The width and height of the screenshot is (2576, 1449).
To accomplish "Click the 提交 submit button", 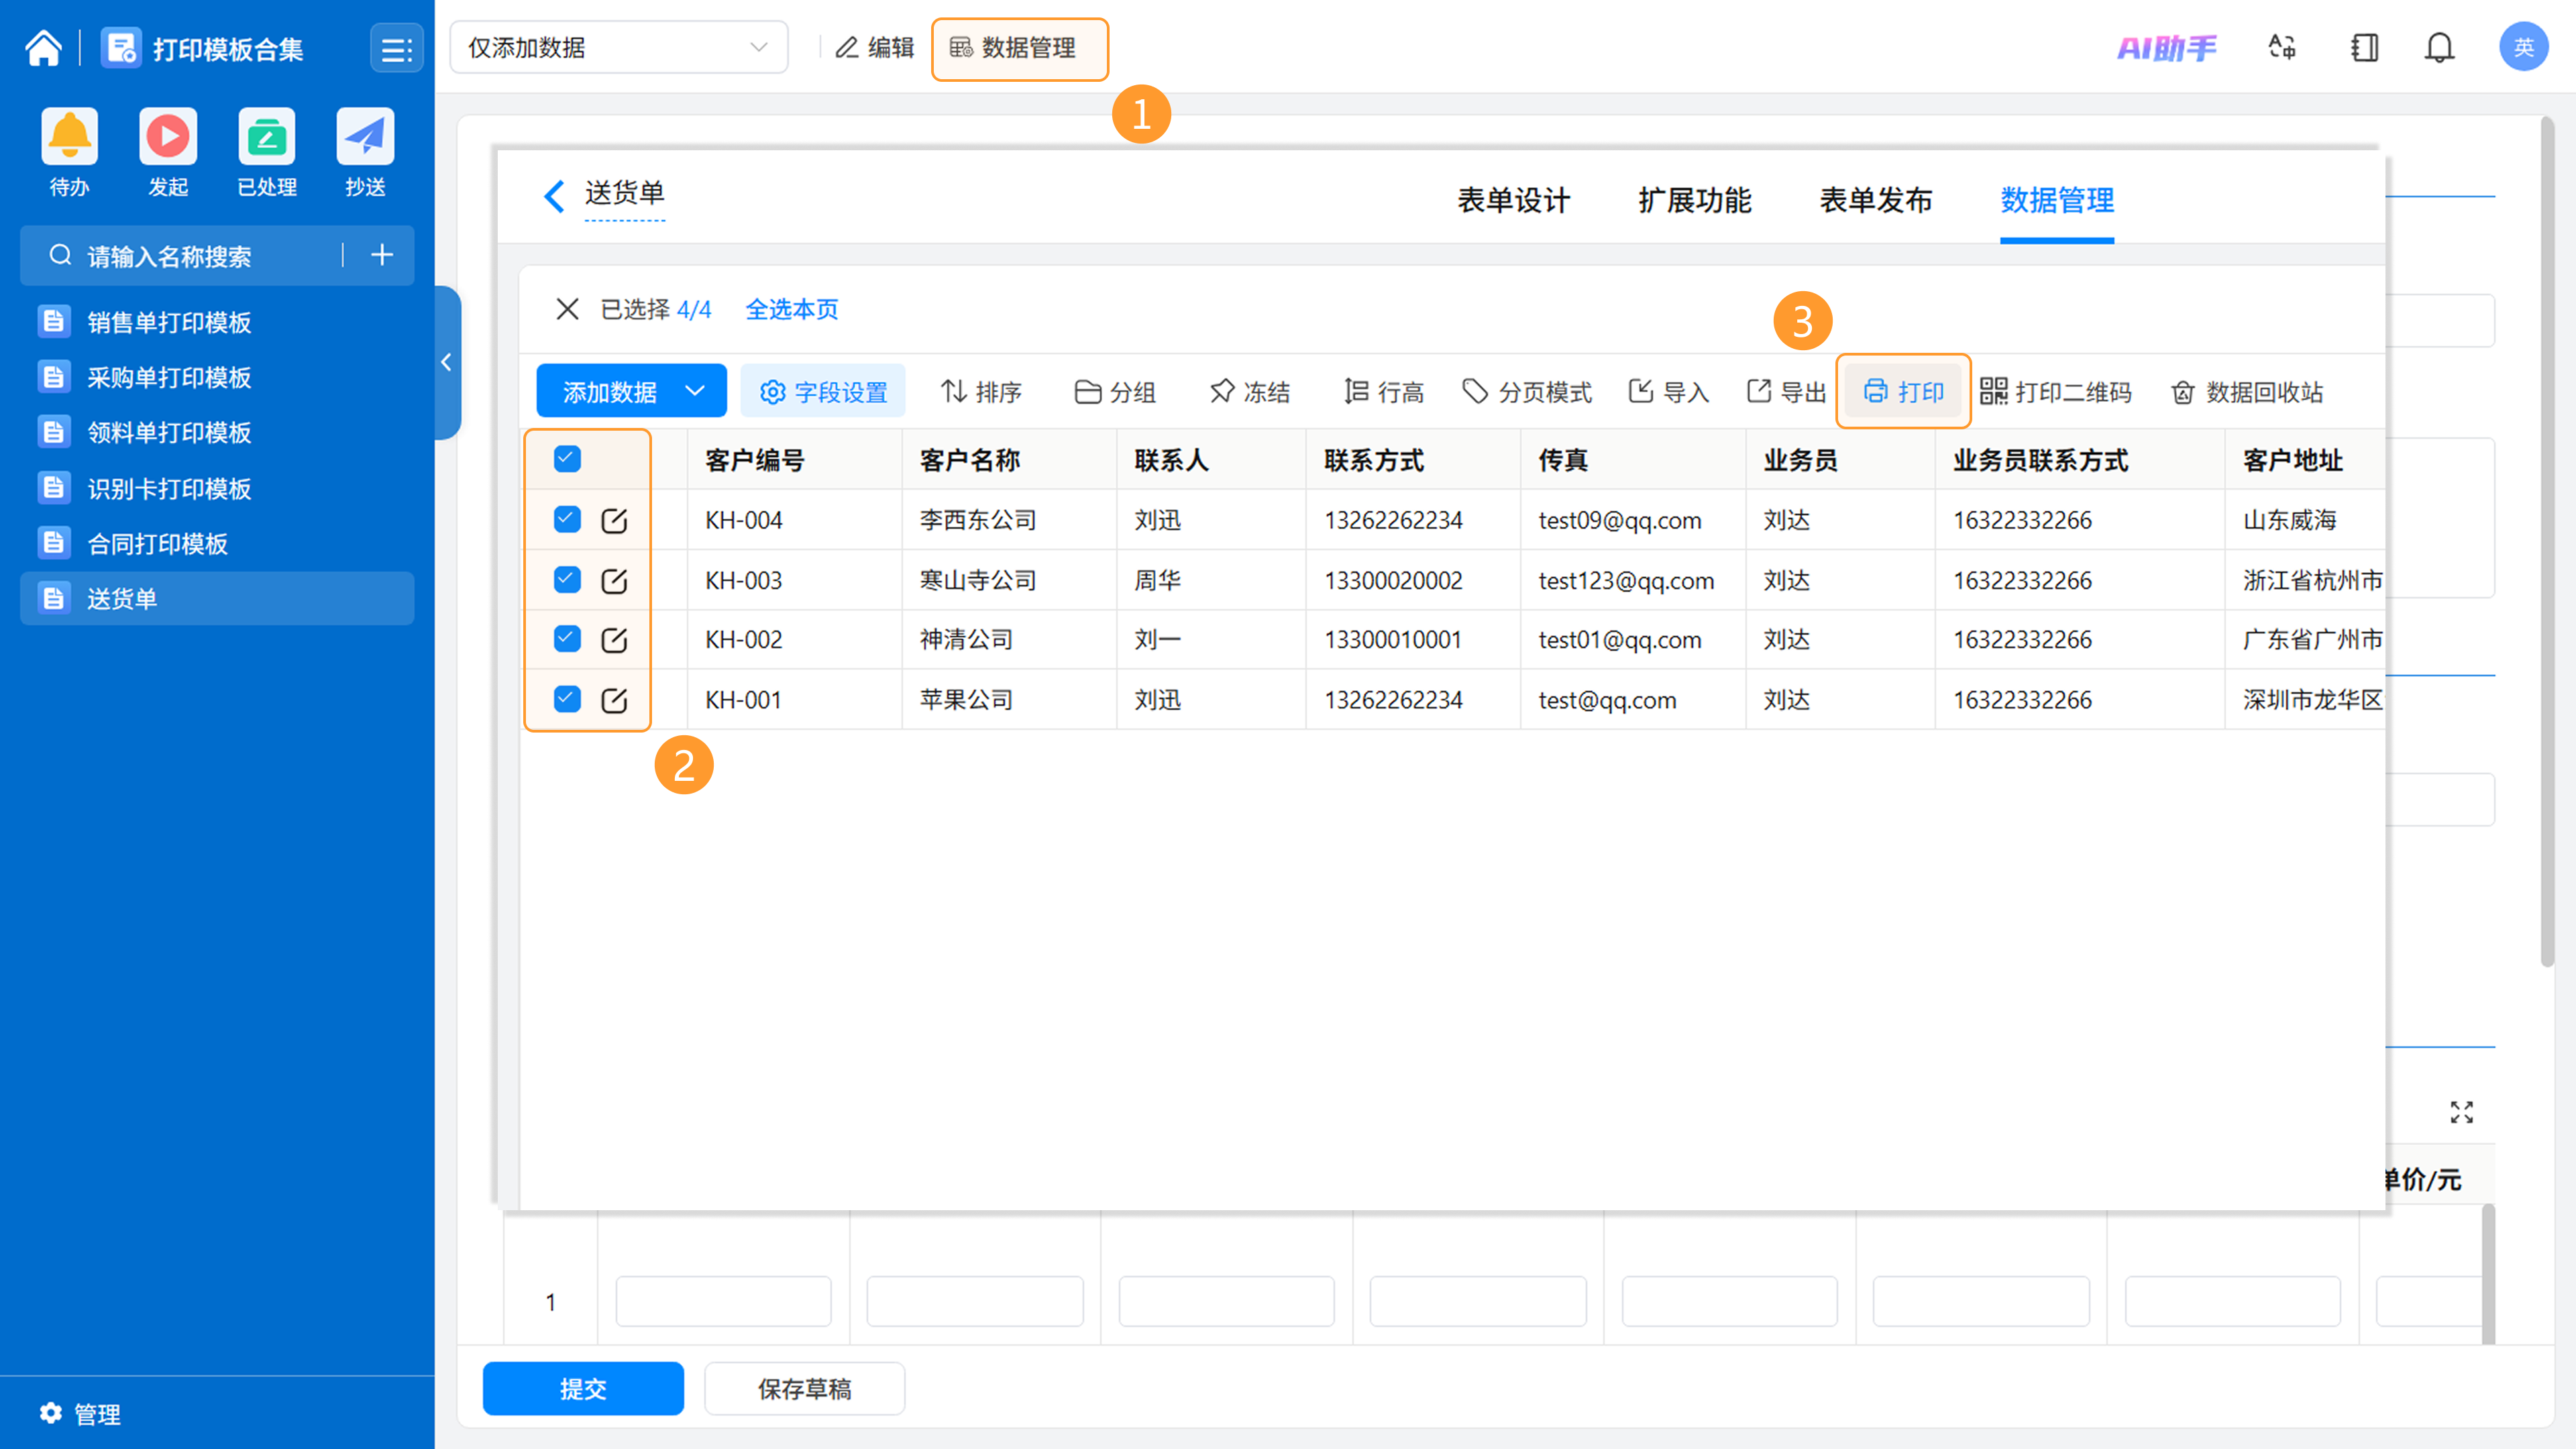I will (x=583, y=1388).
